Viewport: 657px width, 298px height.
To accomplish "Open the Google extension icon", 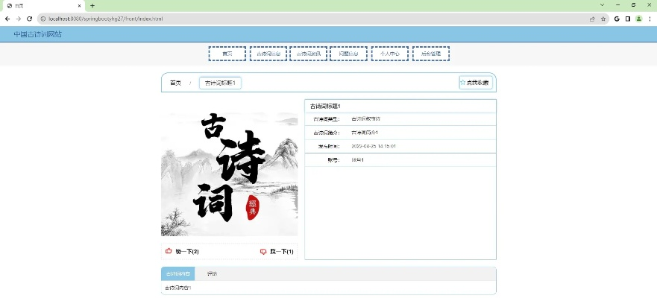I will pos(617,18).
